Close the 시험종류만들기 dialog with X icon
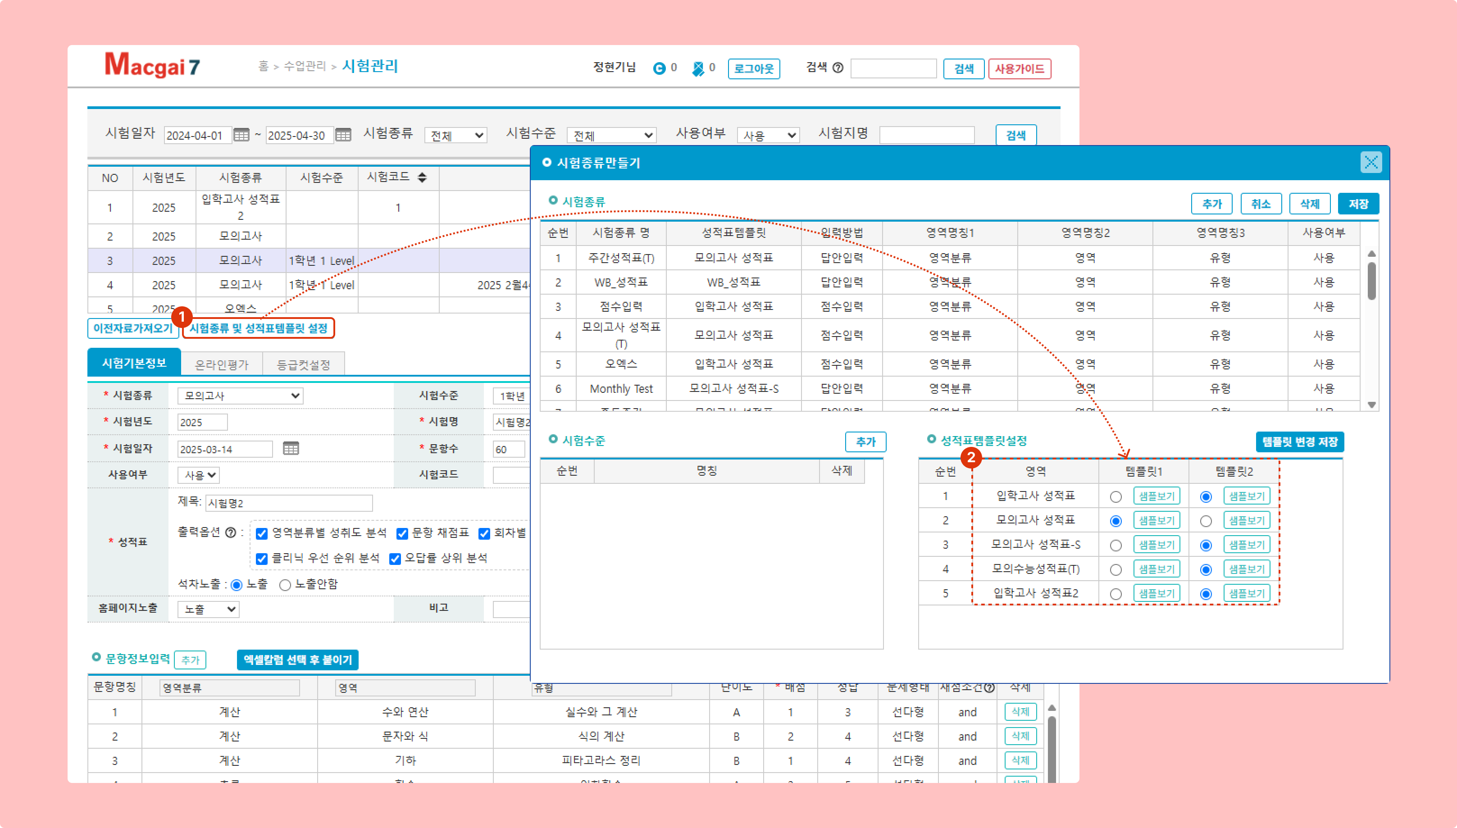 coord(1370,163)
